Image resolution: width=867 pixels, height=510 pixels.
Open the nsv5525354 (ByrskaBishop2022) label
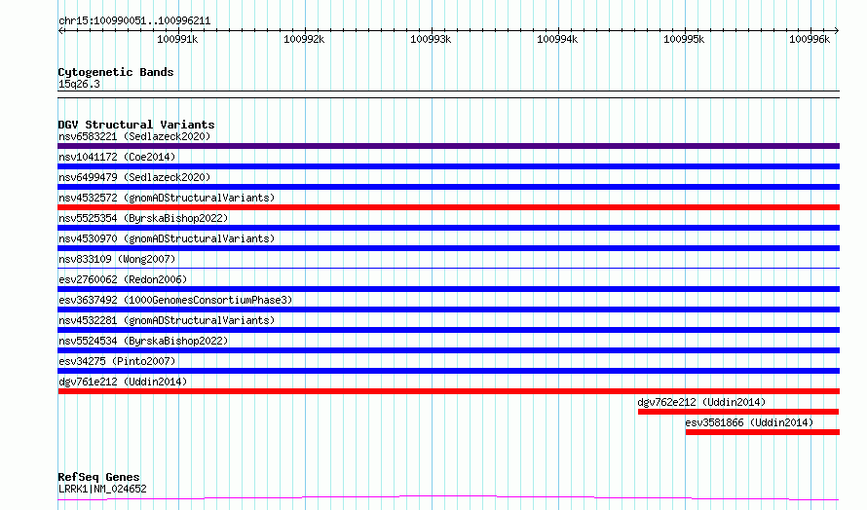coord(143,218)
